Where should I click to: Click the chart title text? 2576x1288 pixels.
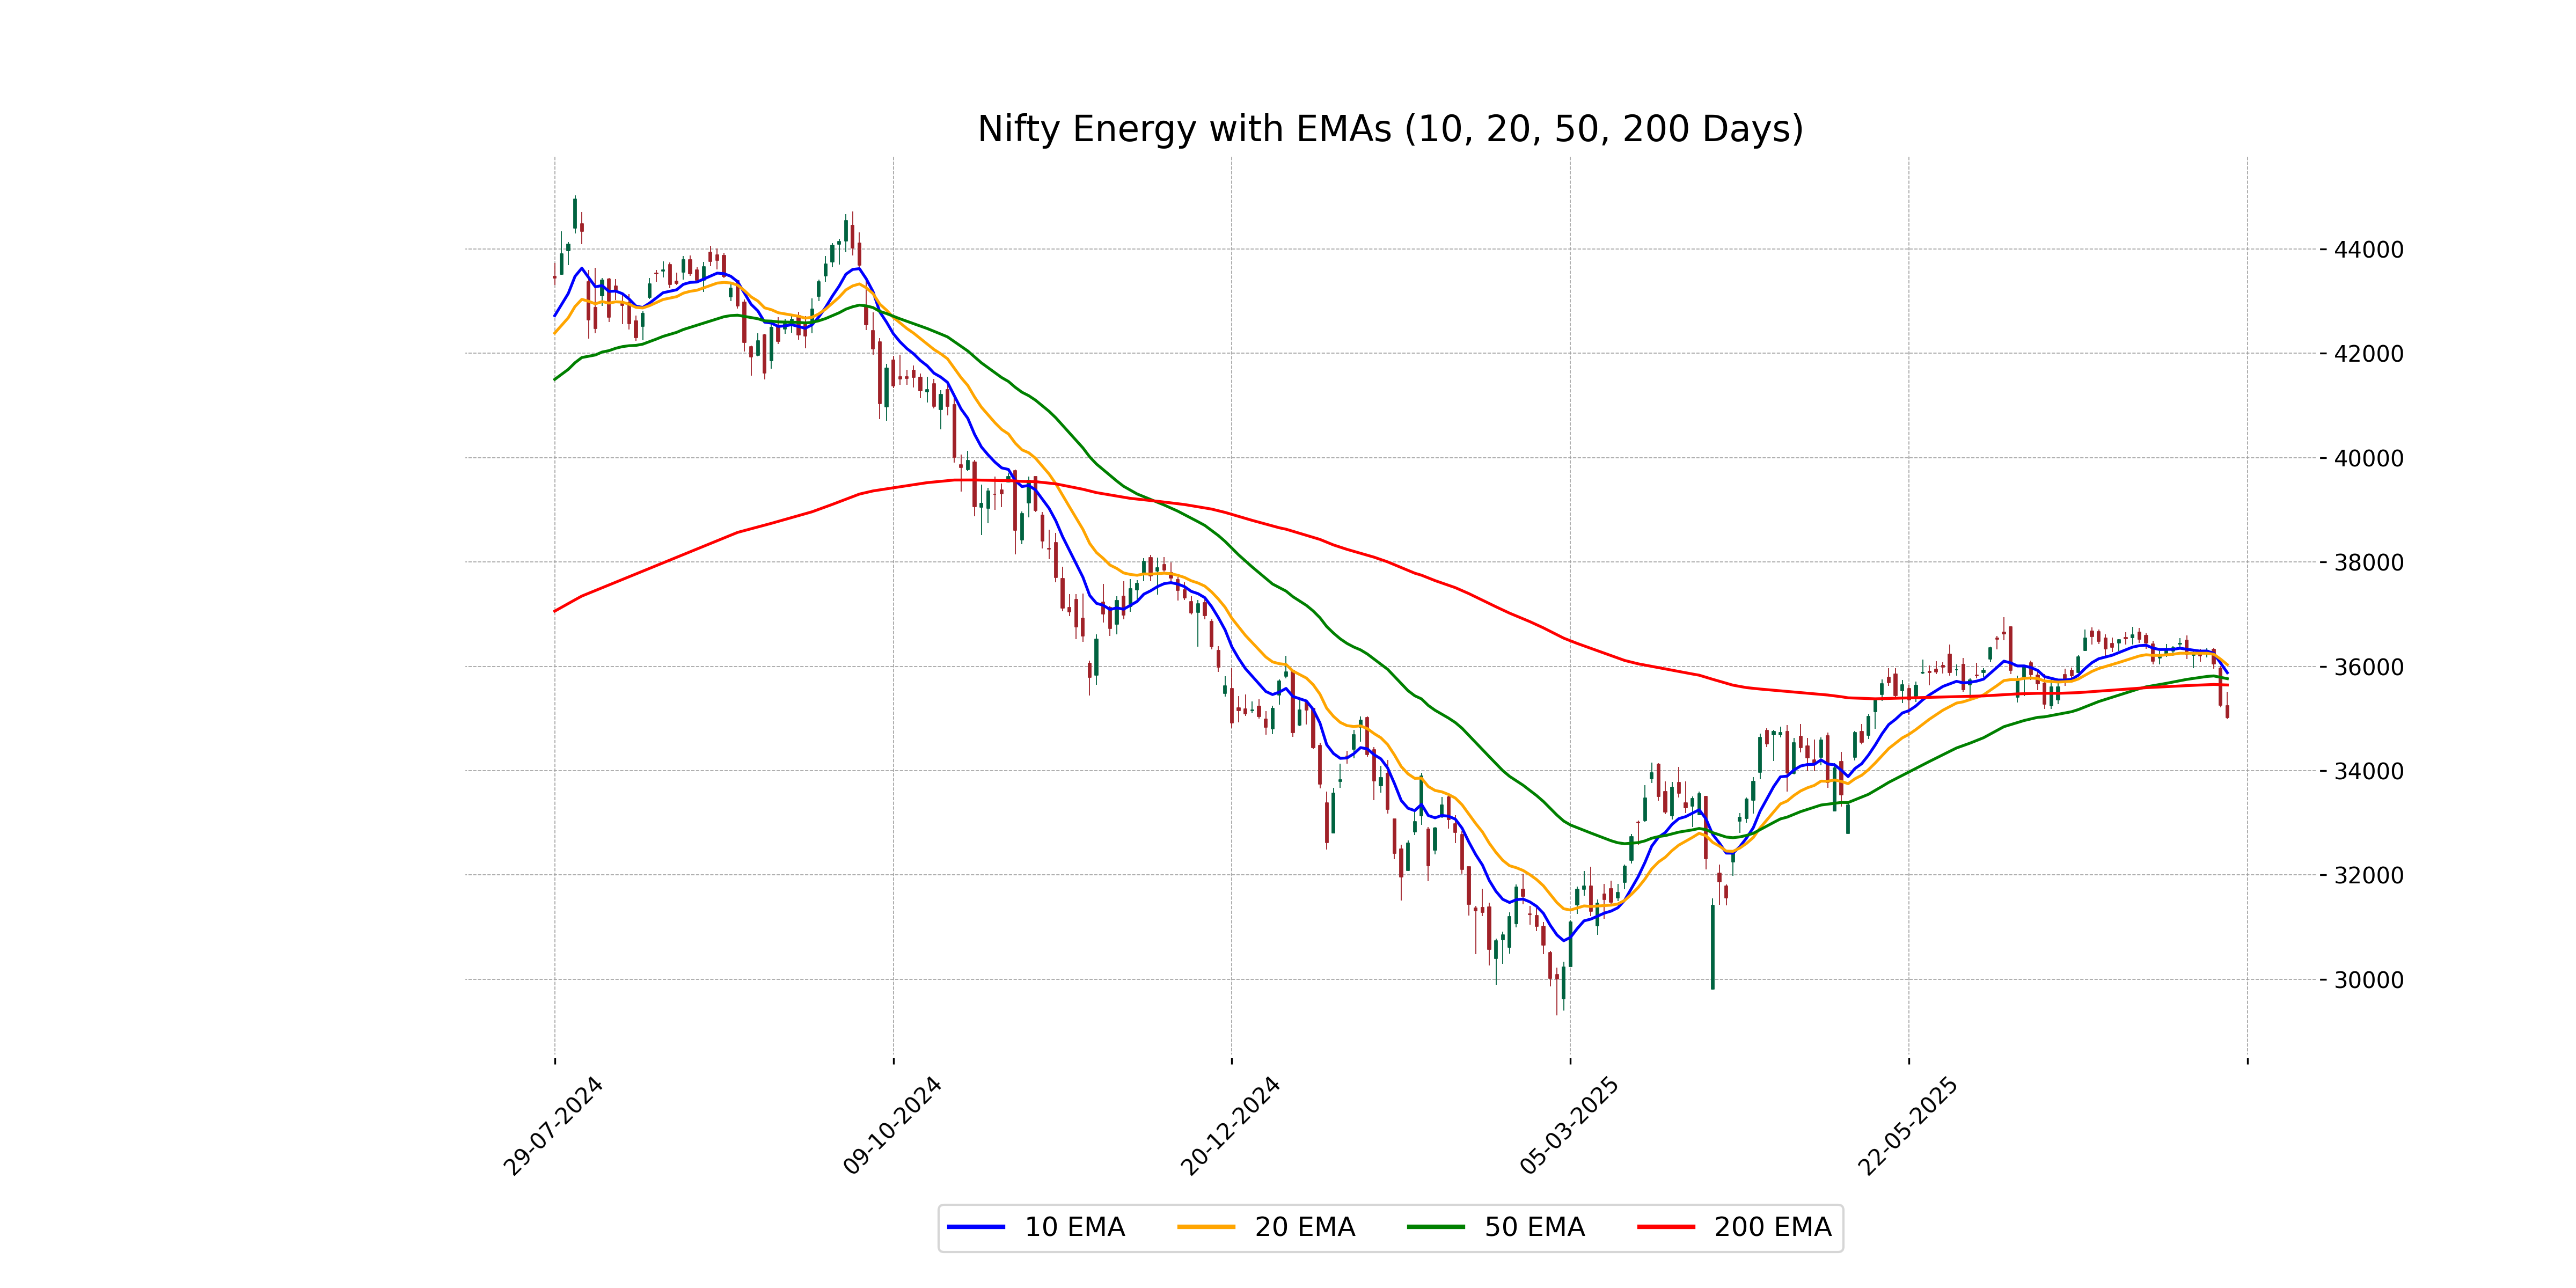coord(1389,129)
